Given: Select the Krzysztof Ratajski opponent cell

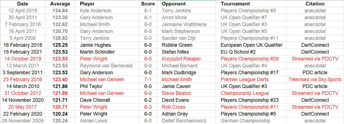Looking at the screenshot, I should 186,59.
